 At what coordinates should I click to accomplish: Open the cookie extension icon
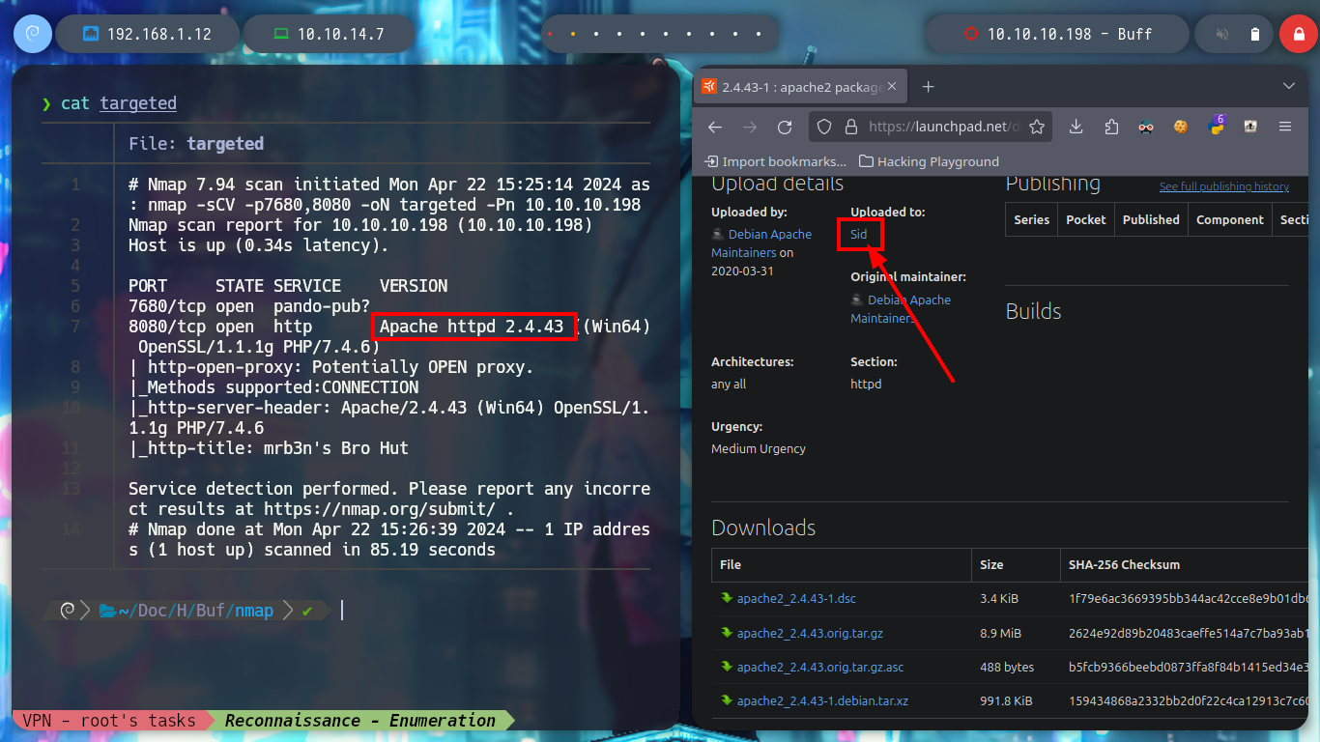(1180, 127)
